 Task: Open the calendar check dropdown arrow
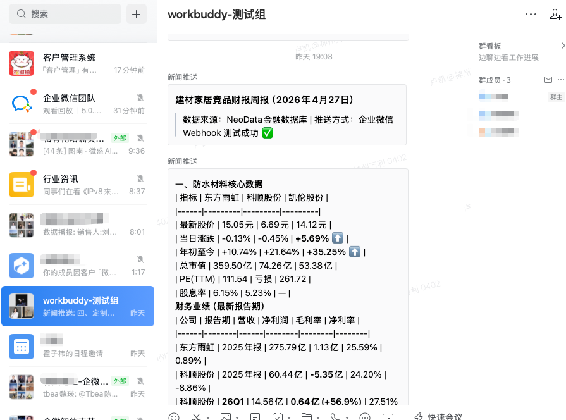click(289, 417)
